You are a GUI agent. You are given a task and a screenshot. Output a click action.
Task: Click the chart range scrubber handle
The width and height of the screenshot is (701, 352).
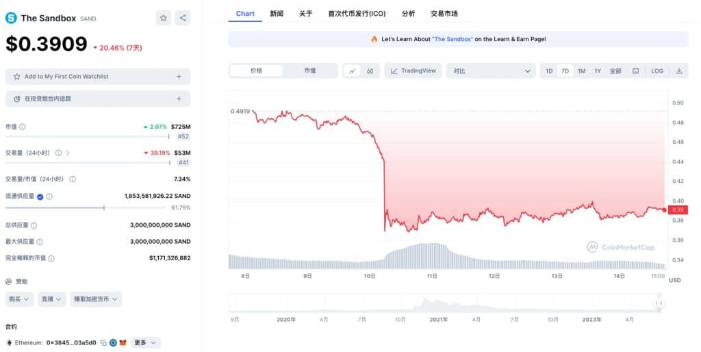(660, 303)
